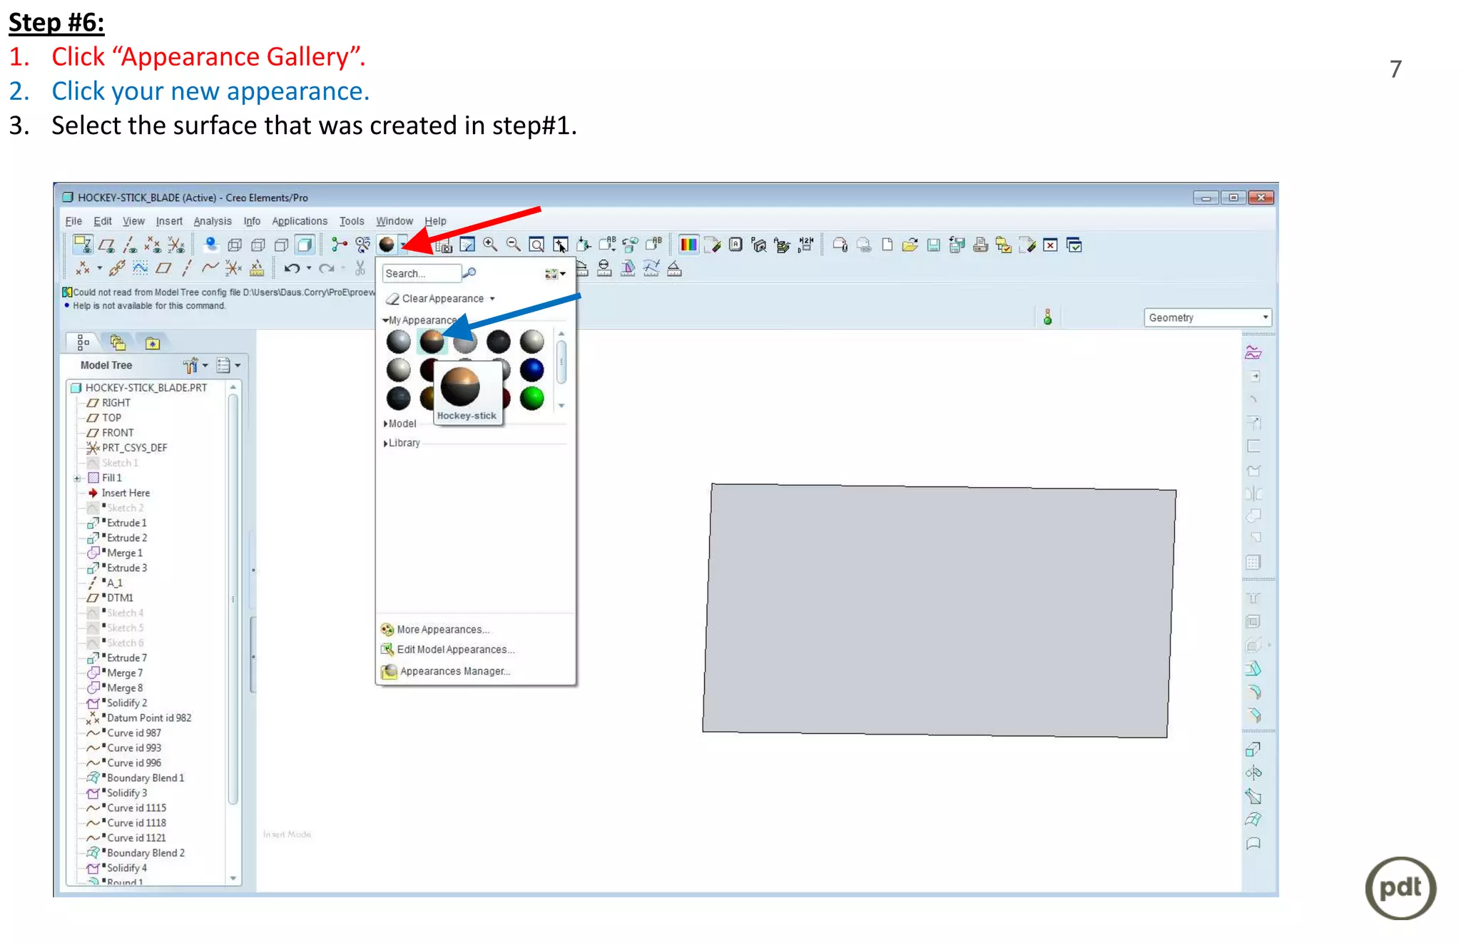Click the appearance Search input field
This screenshot has height=945, width=1461.
tap(421, 273)
